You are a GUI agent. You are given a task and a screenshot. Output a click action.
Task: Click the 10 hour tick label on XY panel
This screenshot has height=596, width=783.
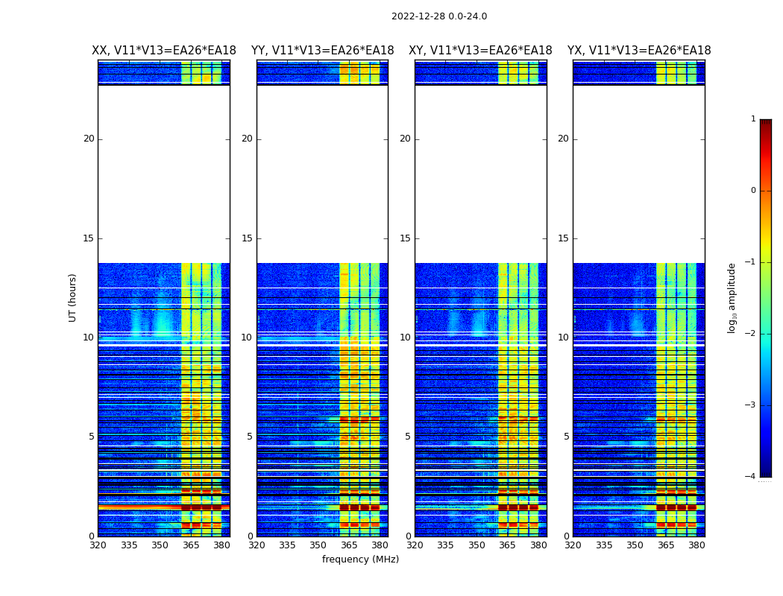click(x=405, y=337)
